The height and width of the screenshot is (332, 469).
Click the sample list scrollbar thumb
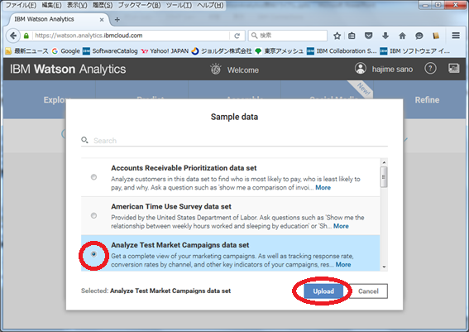[x=384, y=177]
